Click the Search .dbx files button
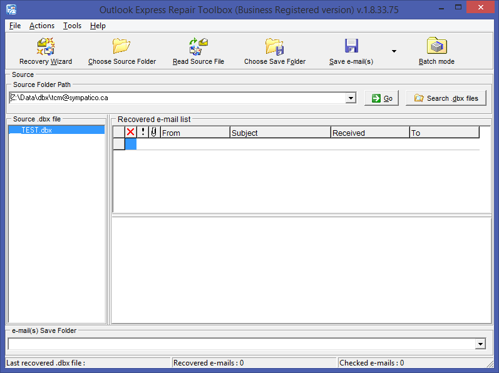Image resolution: width=499 pixels, height=373 pixels. click(446, 98)
